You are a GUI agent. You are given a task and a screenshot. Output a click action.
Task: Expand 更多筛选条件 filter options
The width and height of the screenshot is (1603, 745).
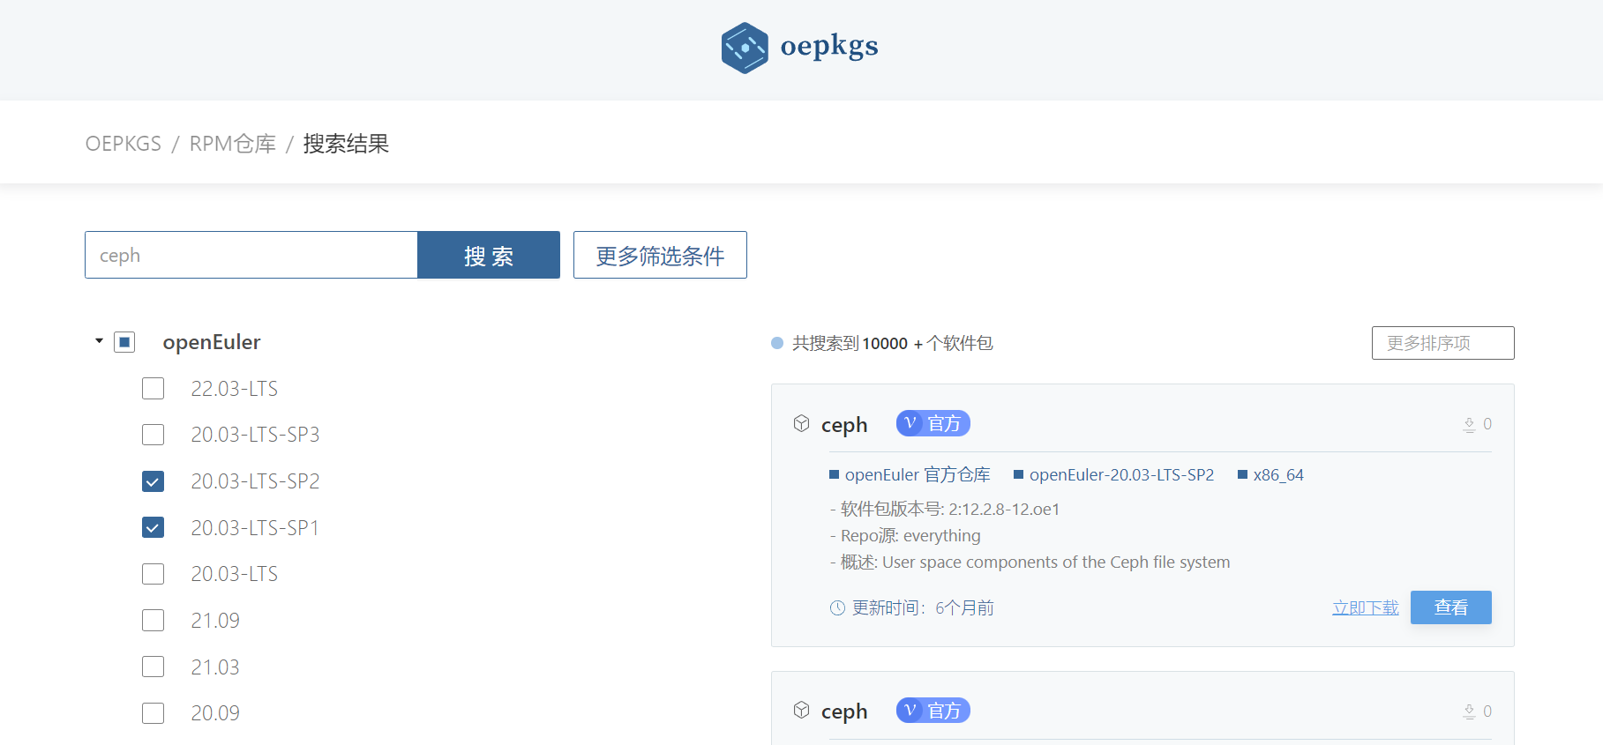point(660,256)
